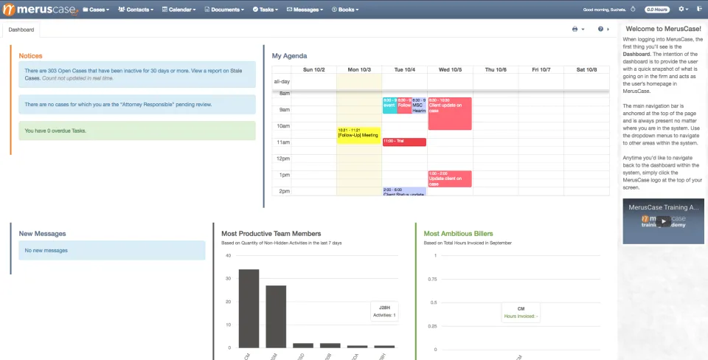Play the MerusCase Training Academy video
The image size is (708, 360).
pos(663,221)
